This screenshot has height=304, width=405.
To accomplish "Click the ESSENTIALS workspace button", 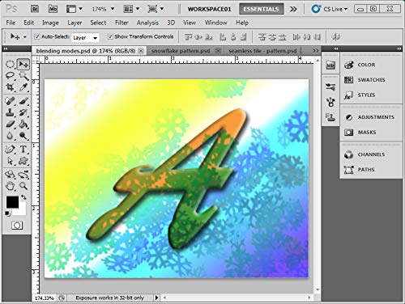I will 261,9.
